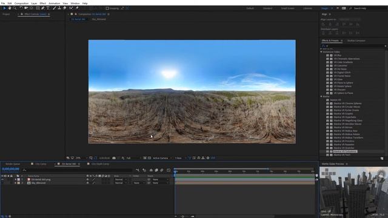Switch to the City Comp timeline tab

(x=41, y=164)
